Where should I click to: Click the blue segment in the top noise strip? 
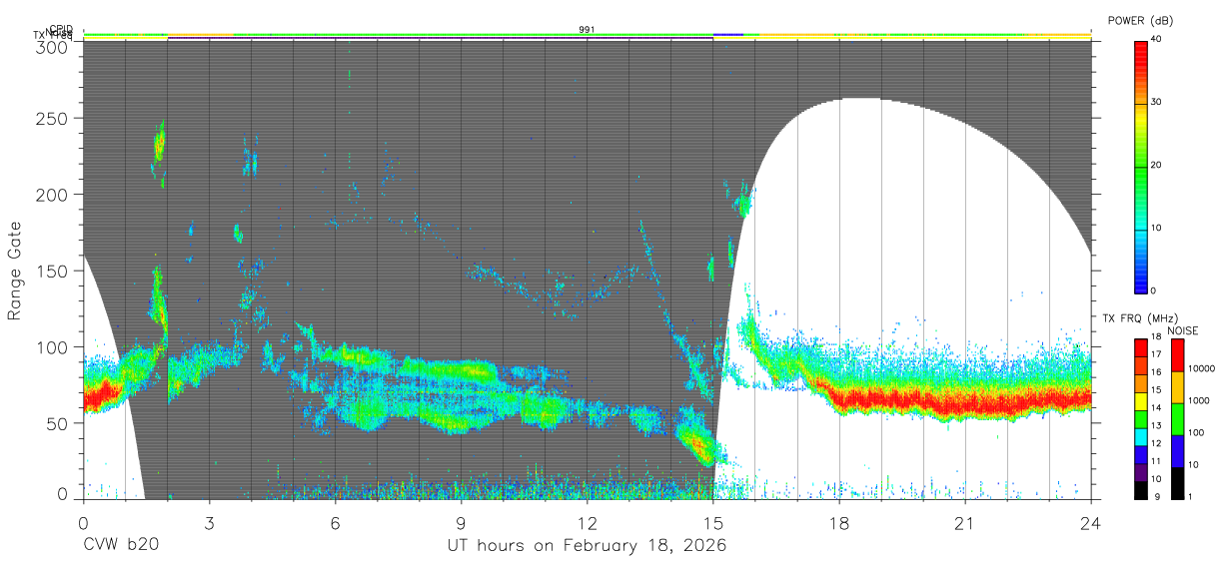click(728, 34)
